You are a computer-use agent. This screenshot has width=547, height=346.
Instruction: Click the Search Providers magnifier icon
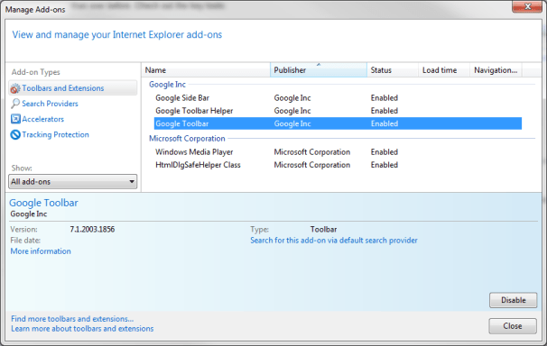pyautogui.click(x=15, y=104)
